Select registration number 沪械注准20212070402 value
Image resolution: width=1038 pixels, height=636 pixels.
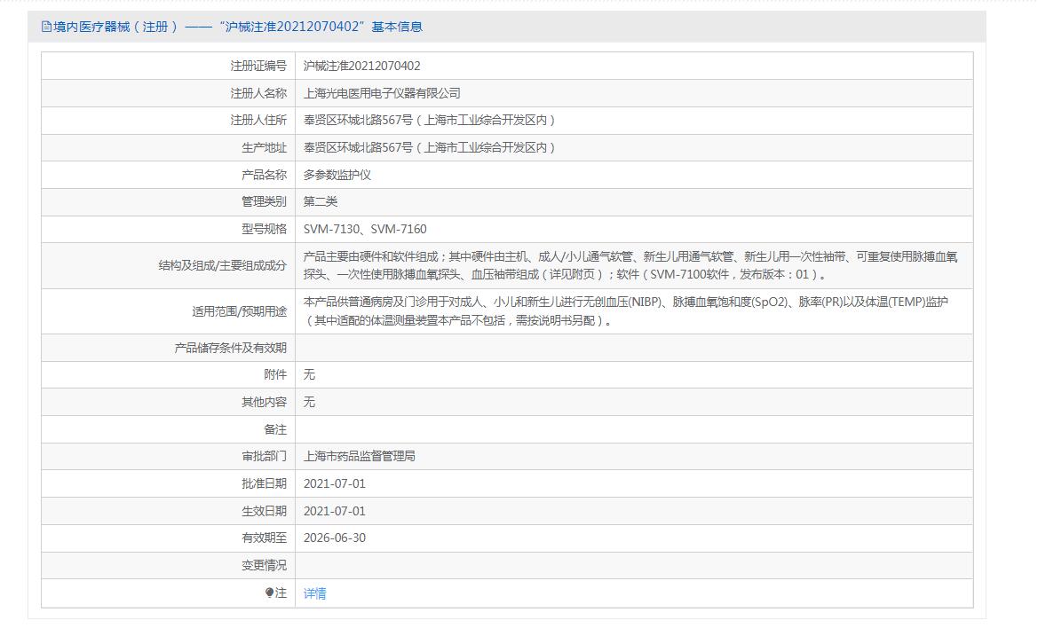(361, 66)
